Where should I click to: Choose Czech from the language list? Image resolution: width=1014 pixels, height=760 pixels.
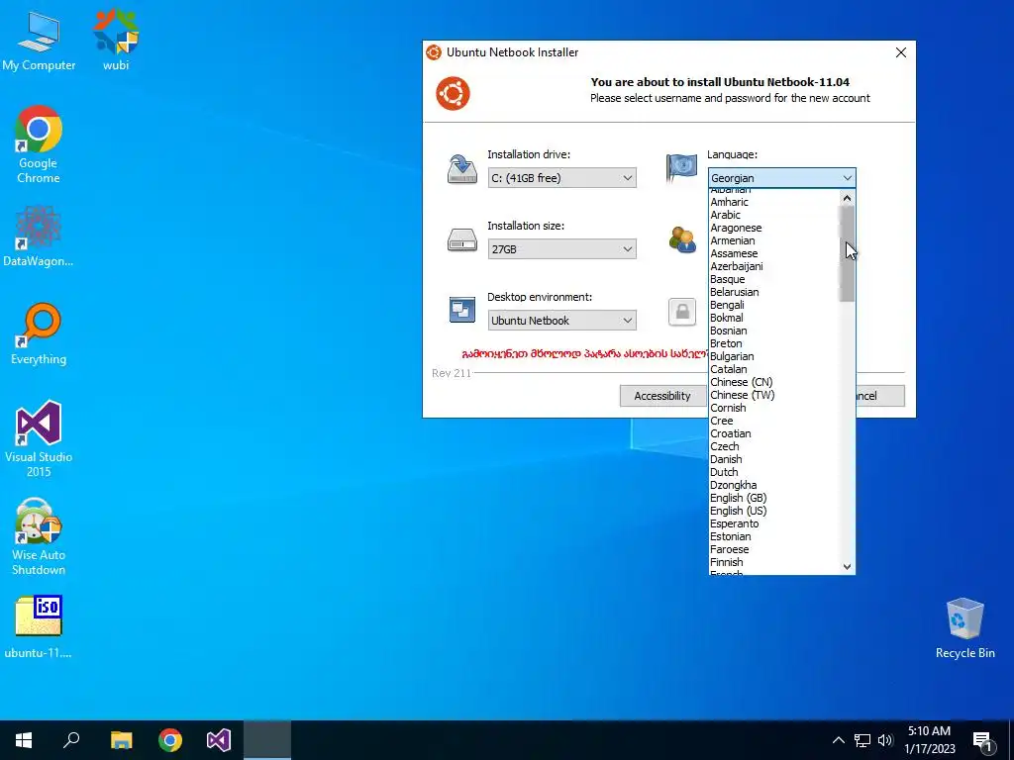773,446
